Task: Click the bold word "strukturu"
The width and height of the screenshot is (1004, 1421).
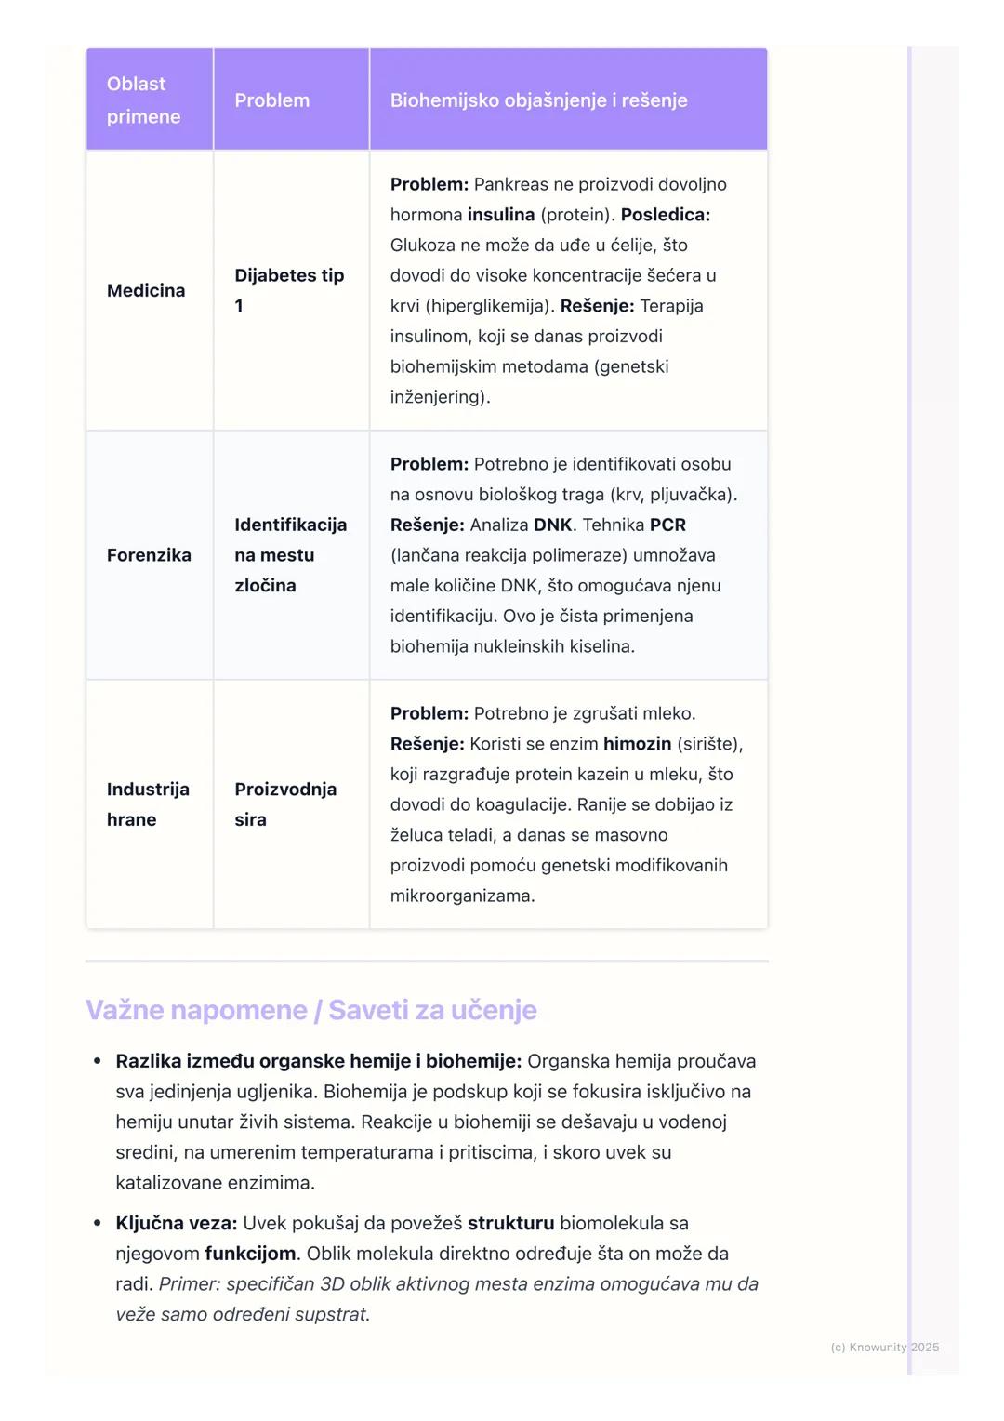Action: [x=510, y=1223]
